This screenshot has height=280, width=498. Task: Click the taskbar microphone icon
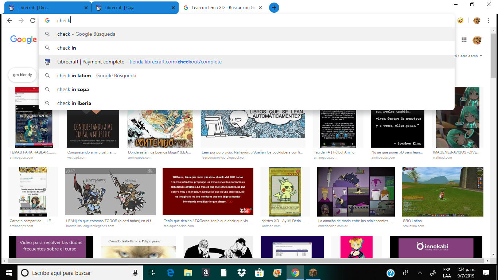click(x=136, y=273)
